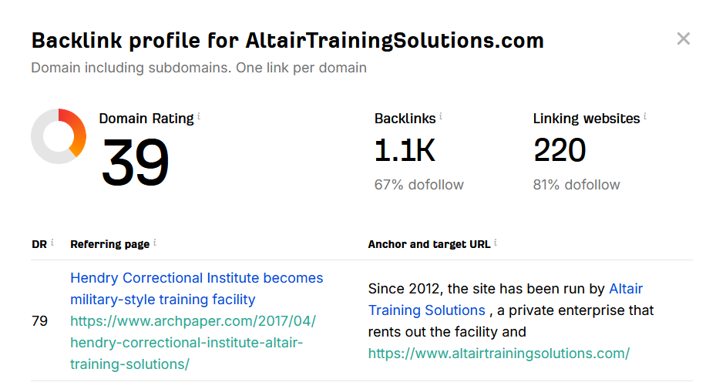This screenshot has height=382, width=716.
Task: Click the Referring page column header
Action: 109,244
